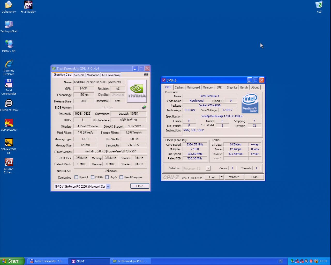Image resolution: width=331 pixels, height=265 pixels.
Task: Toggle the DirectCompute checkbox in GPU-Z
Action: 121,177
